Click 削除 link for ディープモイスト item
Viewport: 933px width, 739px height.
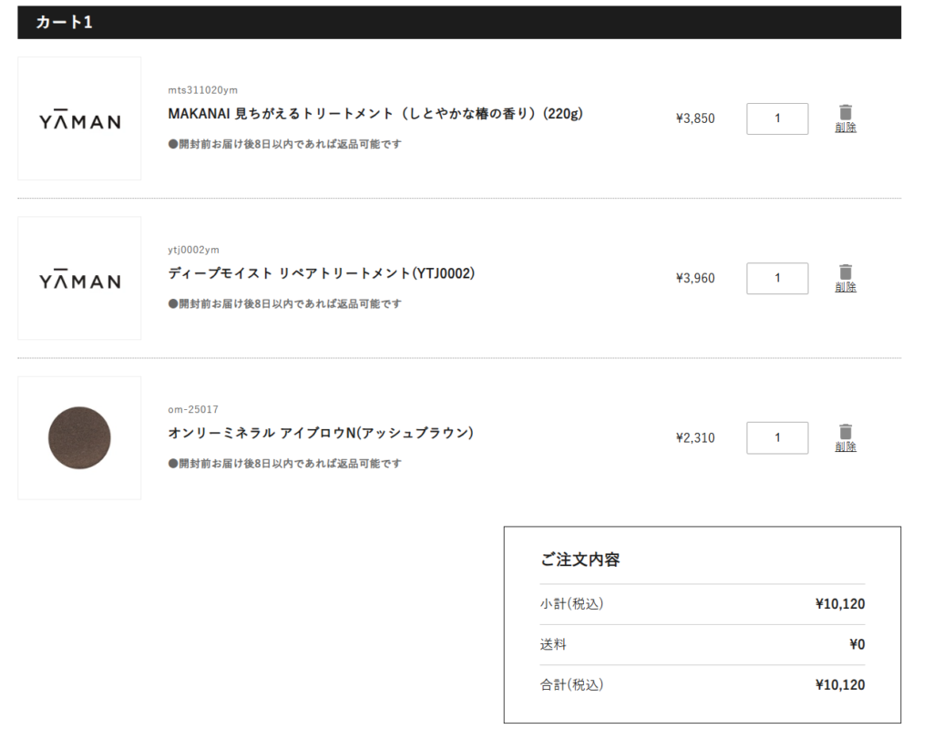click(x=845, y=287)
